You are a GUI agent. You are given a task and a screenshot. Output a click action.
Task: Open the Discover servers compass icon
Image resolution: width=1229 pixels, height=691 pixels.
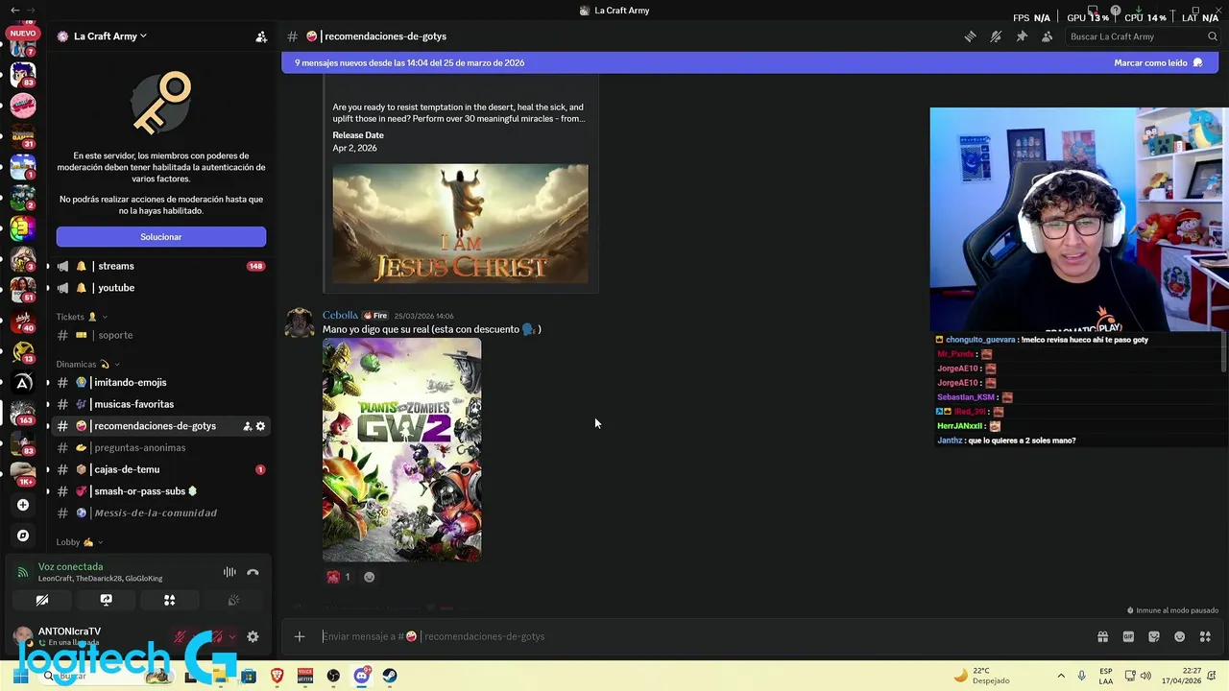coord(23,536)
